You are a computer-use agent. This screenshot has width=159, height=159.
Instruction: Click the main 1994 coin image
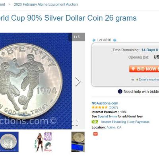coord(36,81)
